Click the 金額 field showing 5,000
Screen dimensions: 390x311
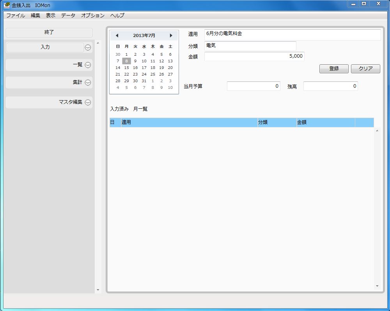coord(254,57)
